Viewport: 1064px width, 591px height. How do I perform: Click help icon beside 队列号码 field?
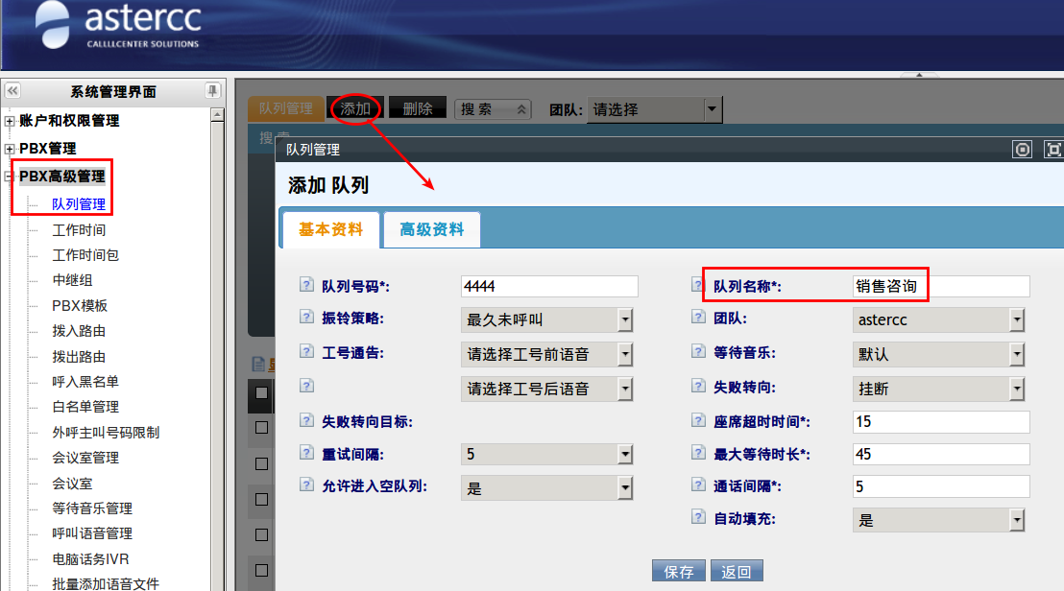tap(307, 285)
